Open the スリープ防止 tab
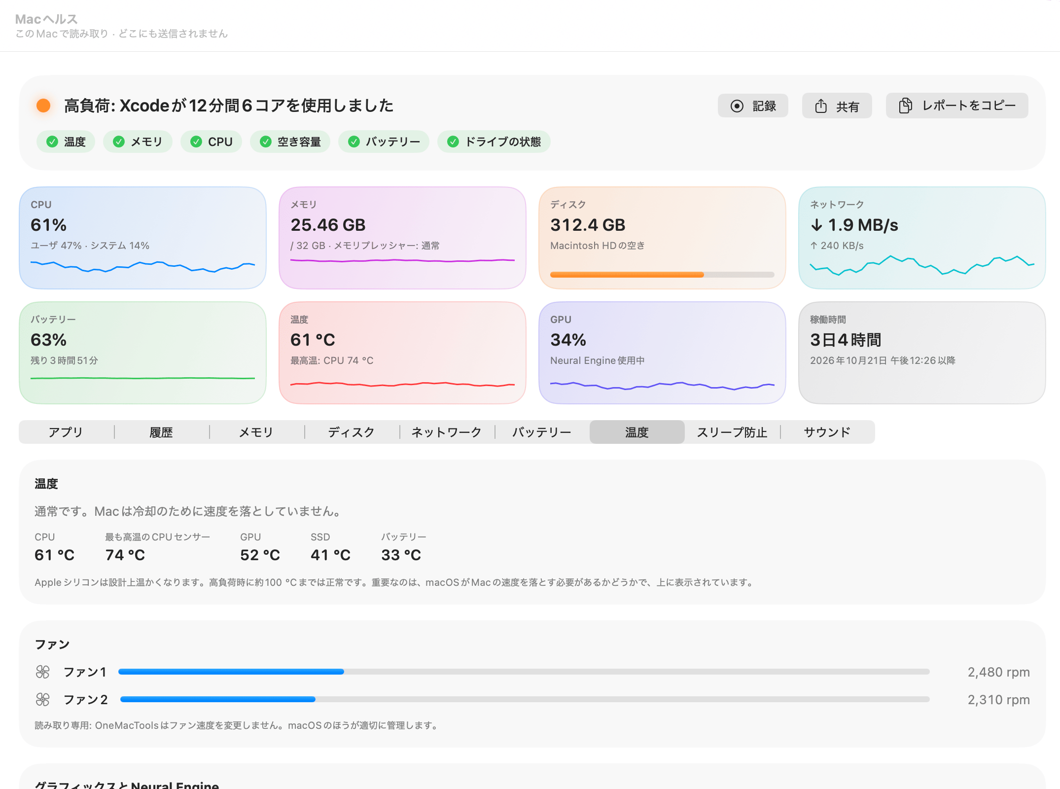The width and height of the screenshot is (1060, 789). point(732,432)
